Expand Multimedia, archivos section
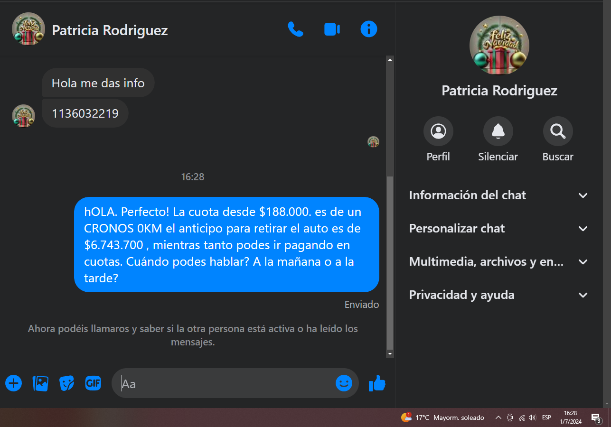 pos(498,262)
